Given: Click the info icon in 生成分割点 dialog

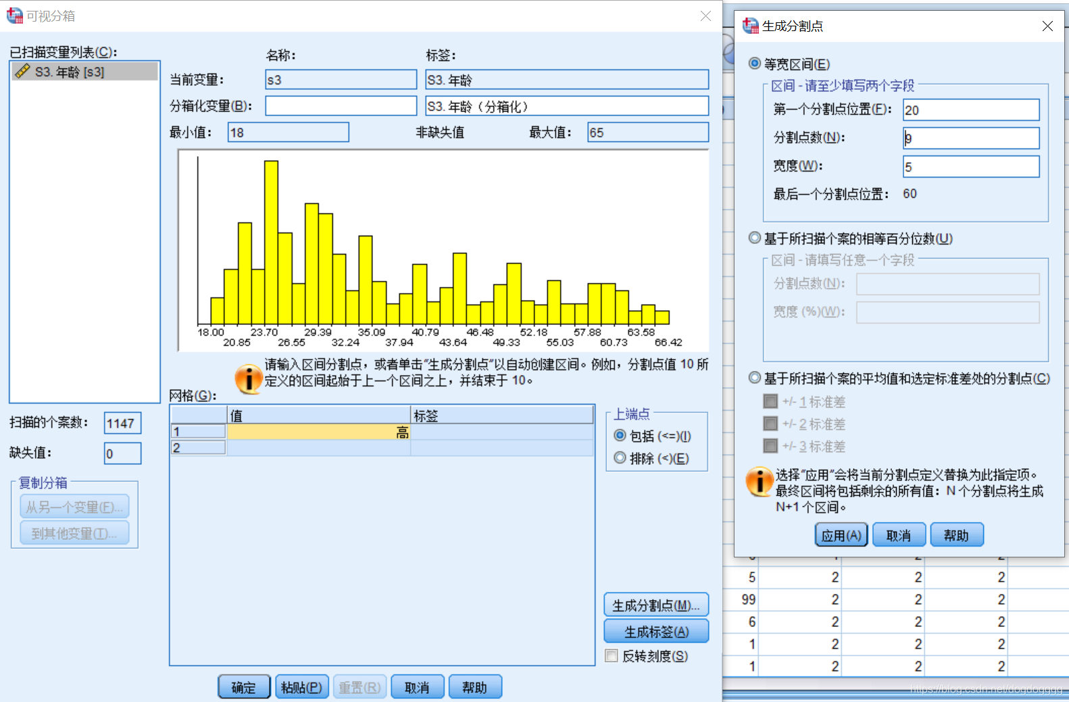Looking at the screenshot, I should pyautogui.click(x=760, y=482).
